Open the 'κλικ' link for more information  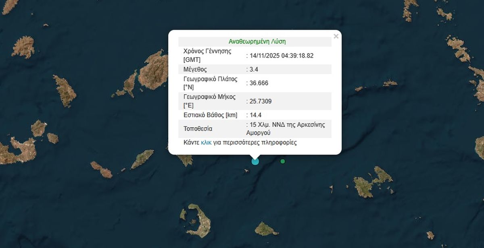coord(206,143)
